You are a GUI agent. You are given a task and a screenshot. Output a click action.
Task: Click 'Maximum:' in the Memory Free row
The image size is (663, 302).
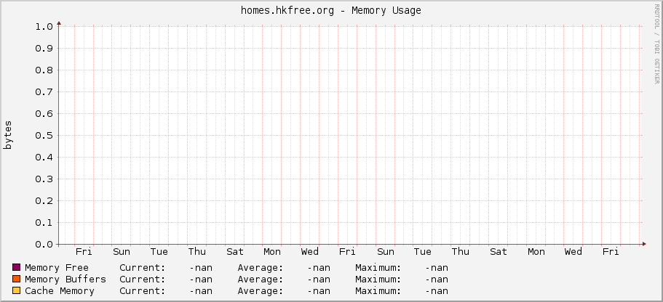pyautogui.click(x=378, y=267)
